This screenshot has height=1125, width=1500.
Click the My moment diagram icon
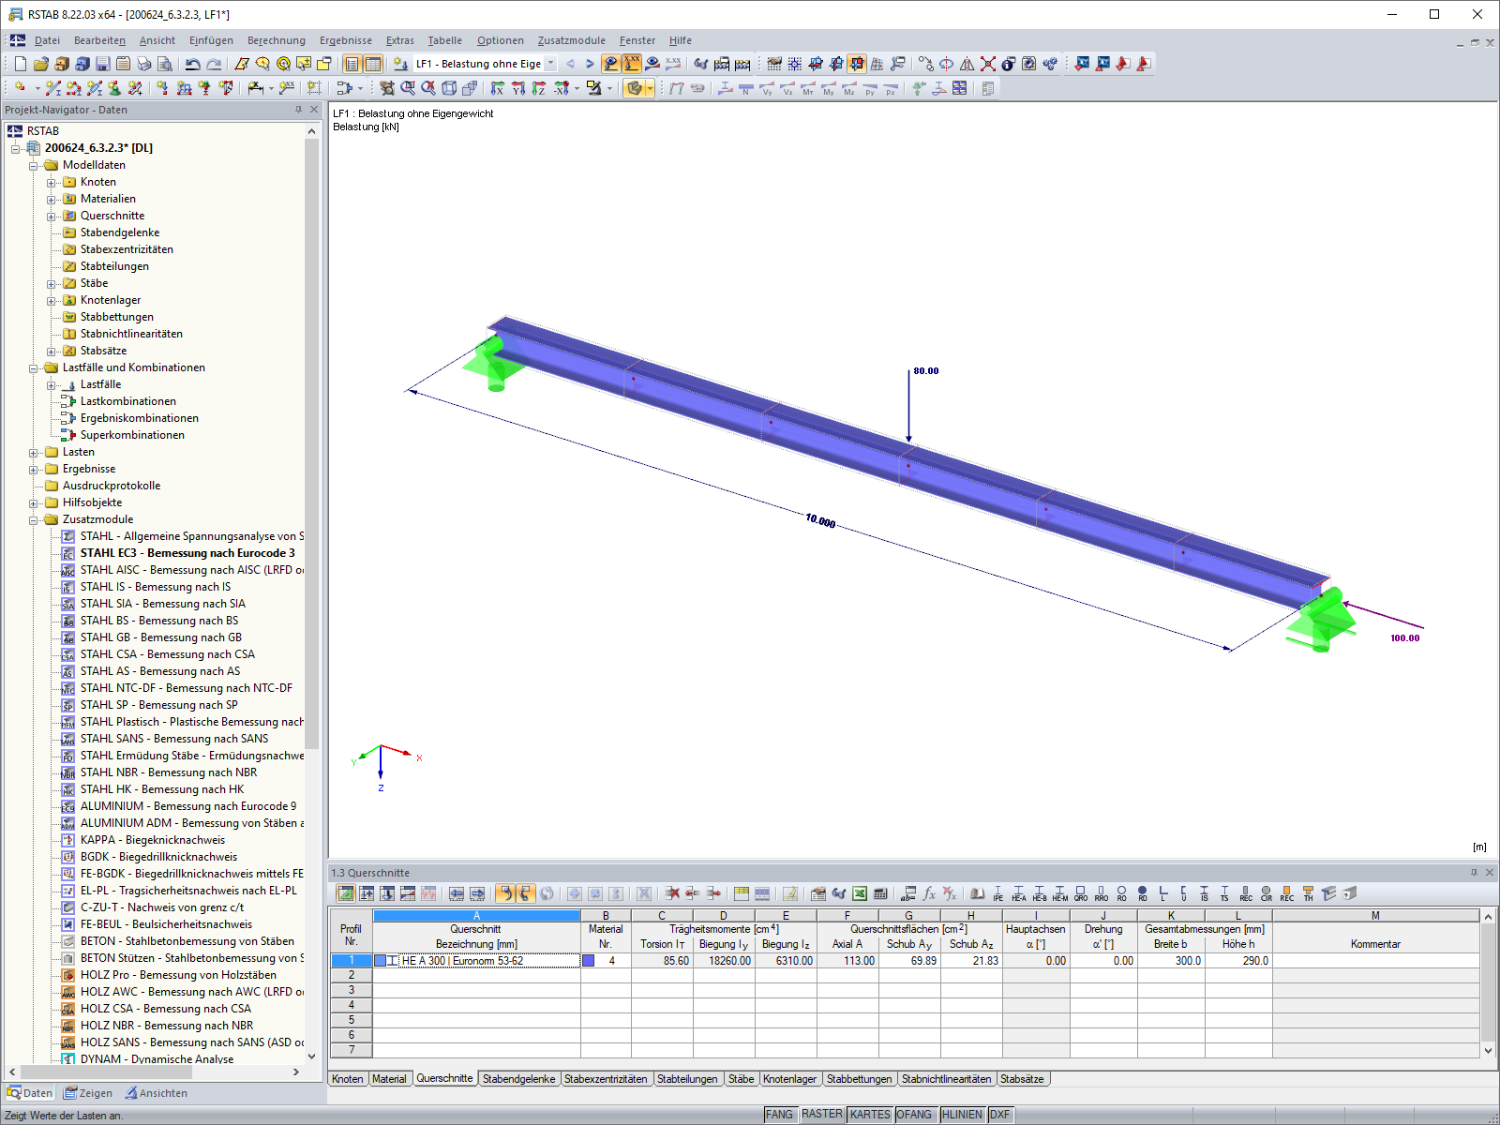(829, 88)
